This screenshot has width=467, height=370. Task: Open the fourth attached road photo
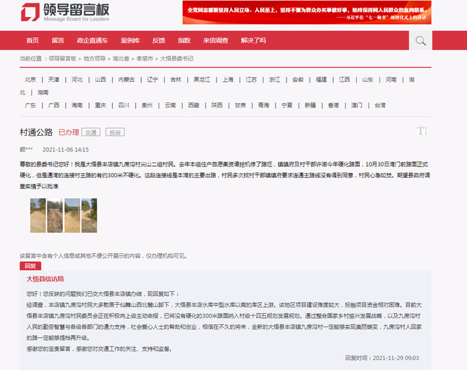[89, 215]
